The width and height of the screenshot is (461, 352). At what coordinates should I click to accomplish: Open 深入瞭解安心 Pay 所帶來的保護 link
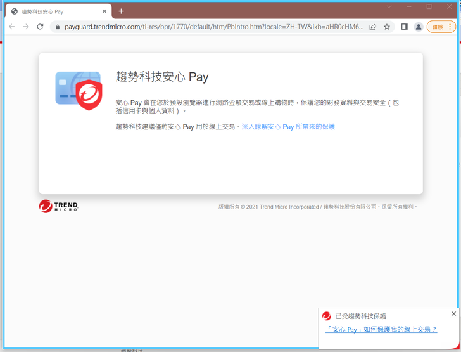288,127
